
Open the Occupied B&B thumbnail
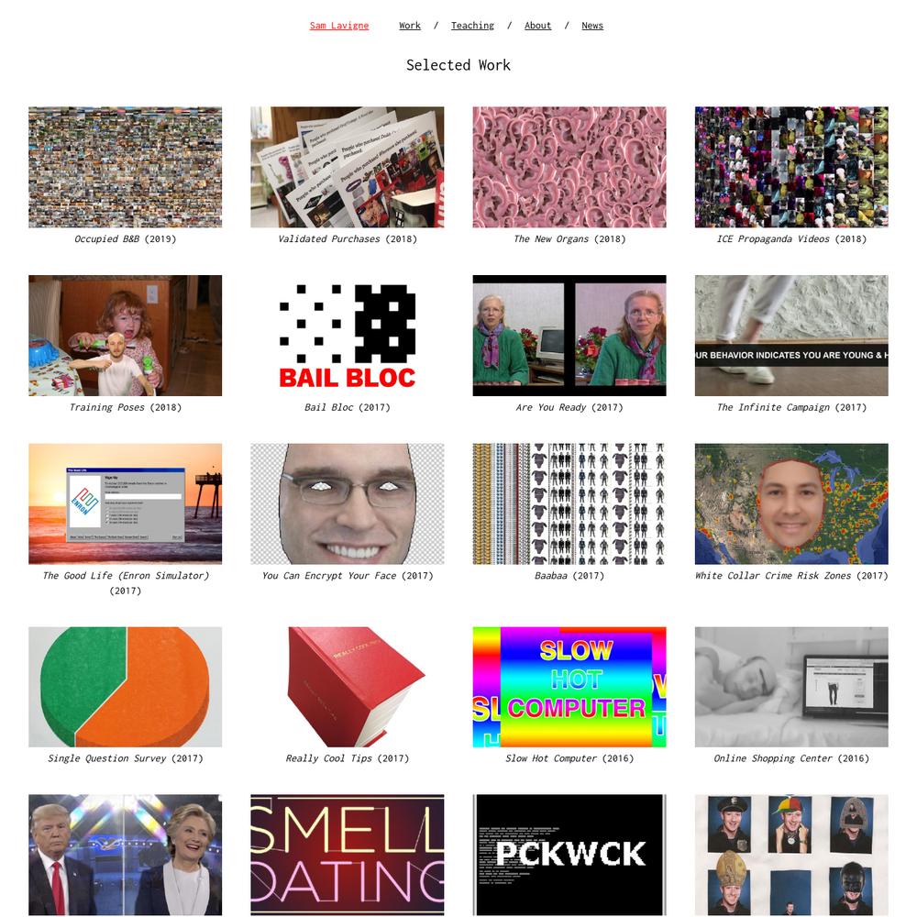[125, 167]
